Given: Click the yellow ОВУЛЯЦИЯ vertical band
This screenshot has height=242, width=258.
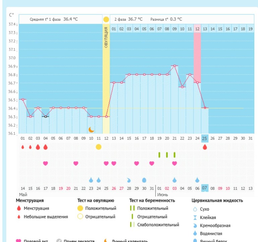Looking at the screenshot, I should [x=106, y=74].
